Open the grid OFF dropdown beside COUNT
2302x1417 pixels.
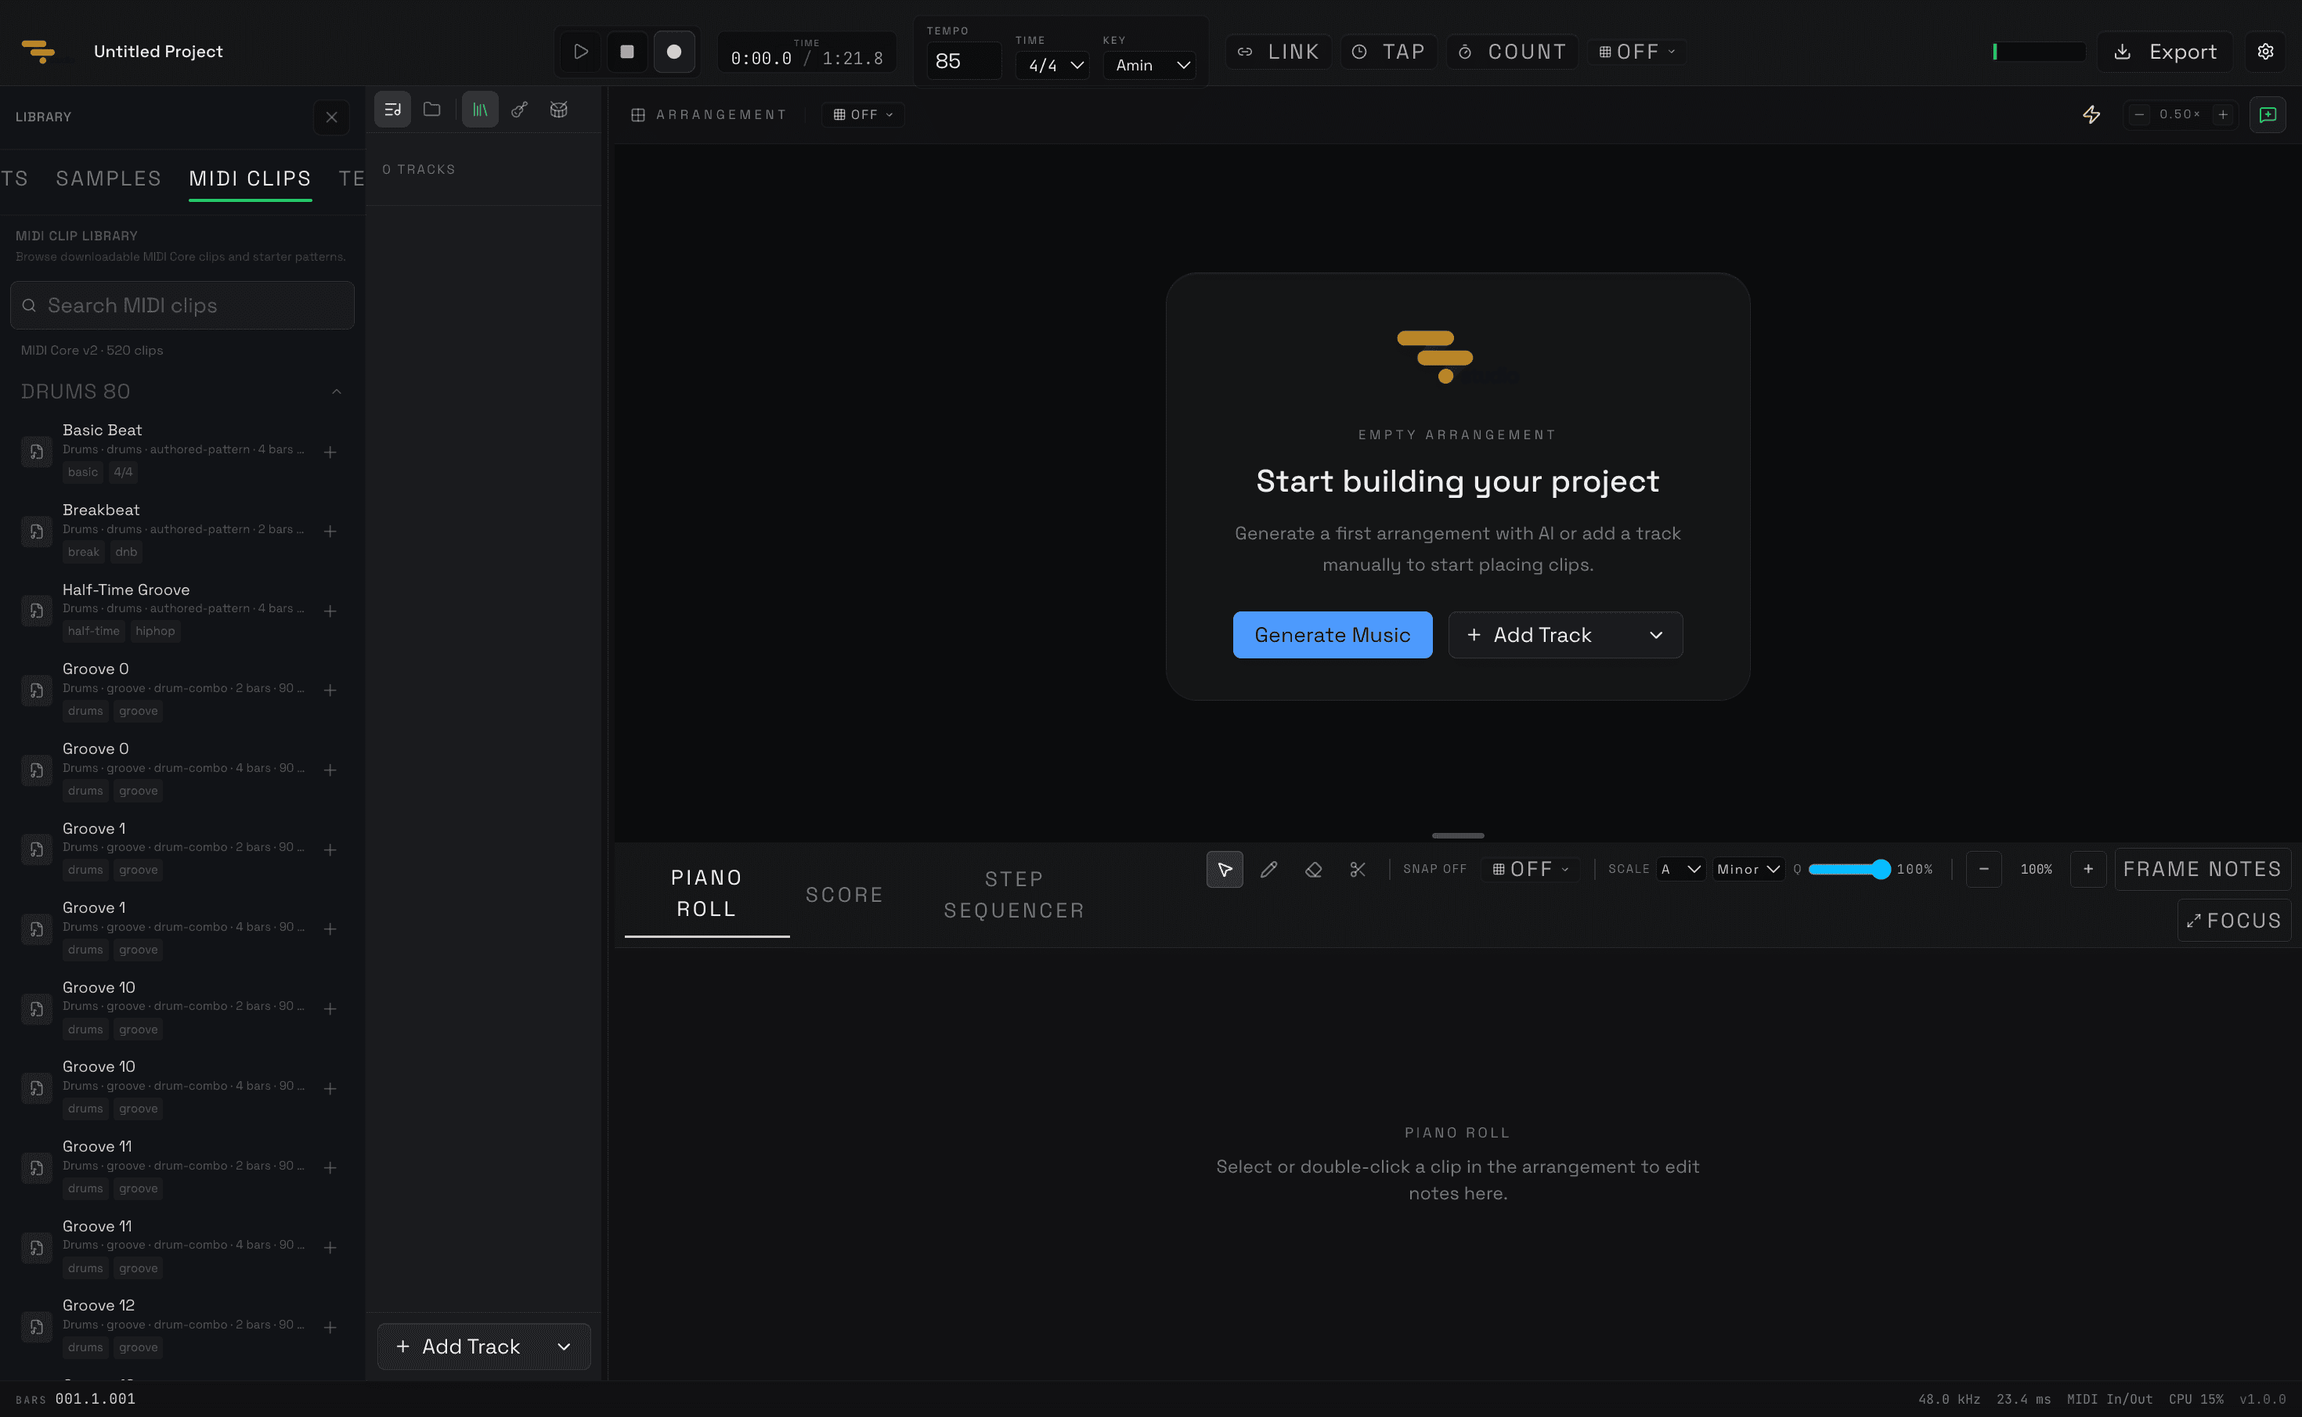pyautogui.click(x=1636, y=52)
